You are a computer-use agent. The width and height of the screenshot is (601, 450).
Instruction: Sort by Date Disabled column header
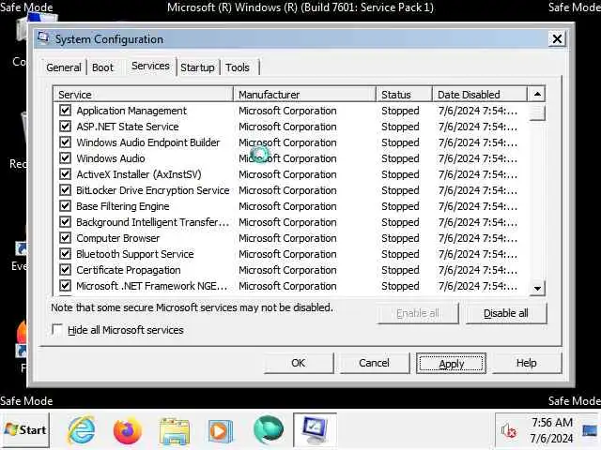tap(480, 95)
